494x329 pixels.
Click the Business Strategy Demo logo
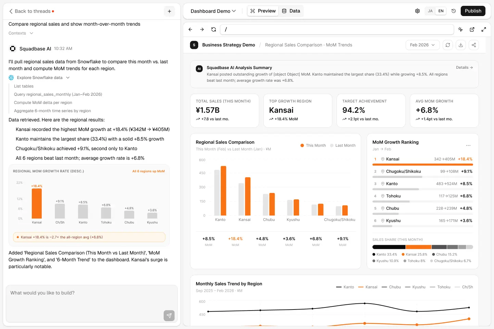[x=194, y=45]
